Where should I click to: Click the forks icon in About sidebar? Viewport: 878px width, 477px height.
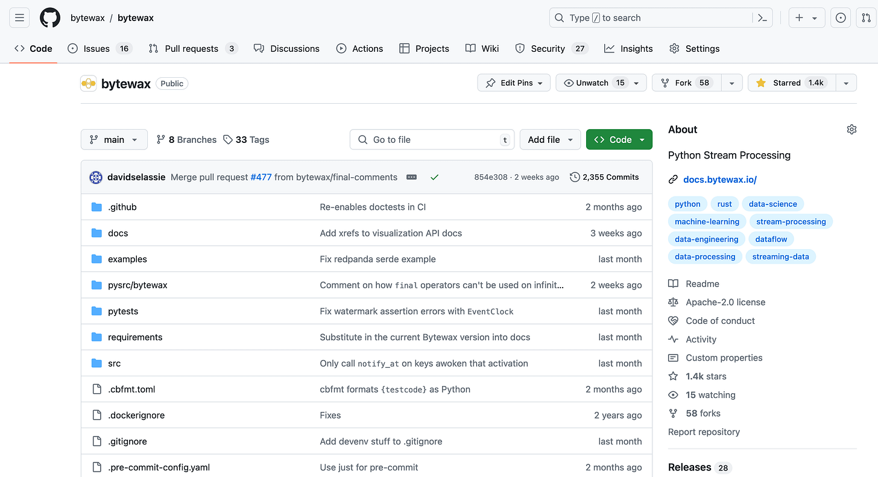point(673,413)
